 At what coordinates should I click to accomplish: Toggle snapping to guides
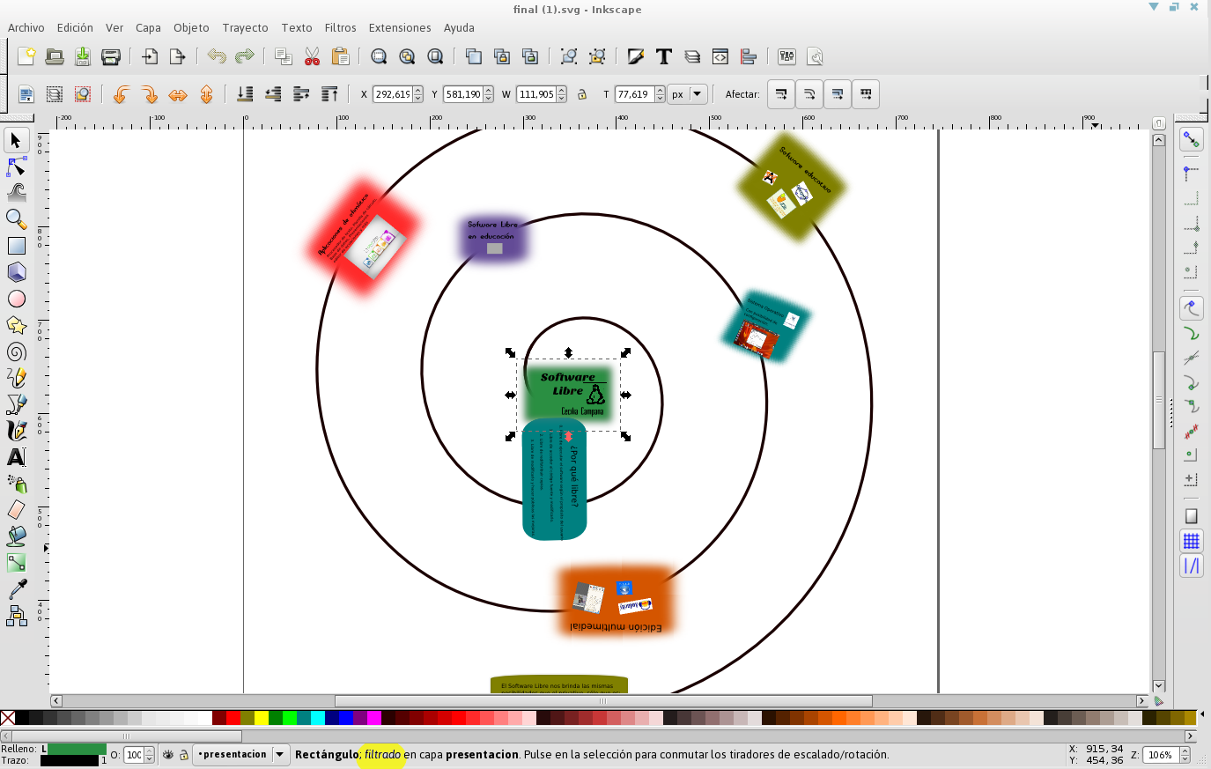click(x=1191, y=566)
